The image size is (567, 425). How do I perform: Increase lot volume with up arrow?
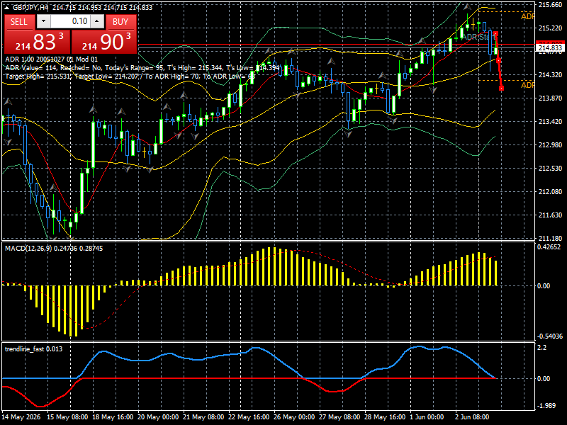[97, 21]
